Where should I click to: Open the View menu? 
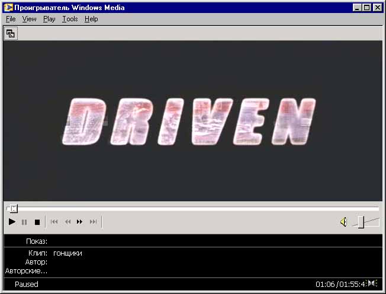coord(29,19)
